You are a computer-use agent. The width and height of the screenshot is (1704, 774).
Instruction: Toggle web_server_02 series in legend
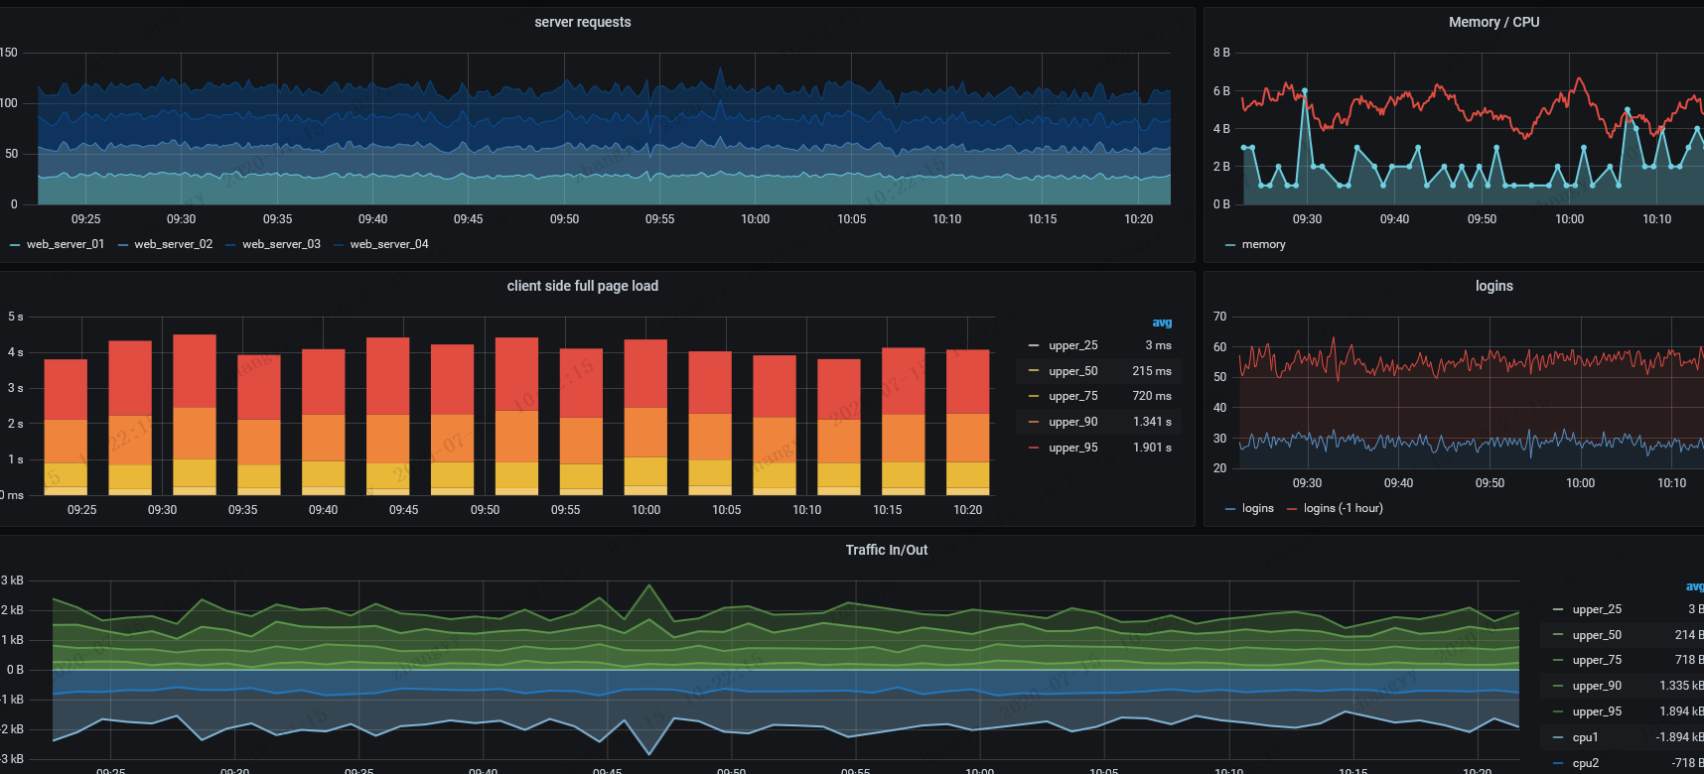[x=174, y=244]
